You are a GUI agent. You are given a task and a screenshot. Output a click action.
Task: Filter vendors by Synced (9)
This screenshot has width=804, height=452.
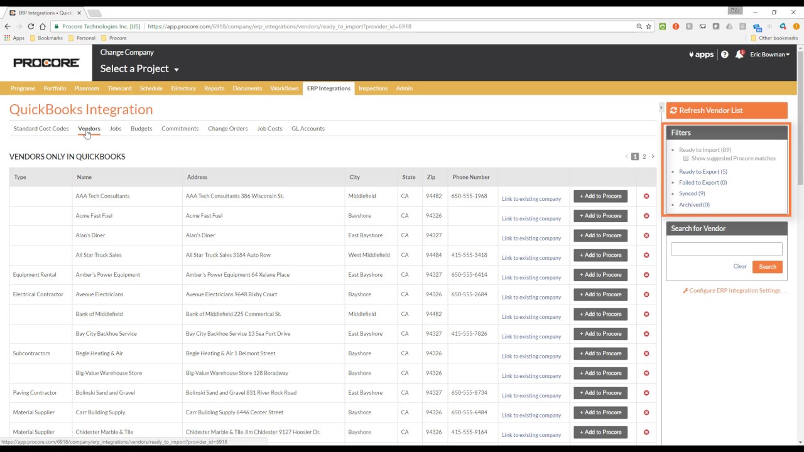point(692,193)
